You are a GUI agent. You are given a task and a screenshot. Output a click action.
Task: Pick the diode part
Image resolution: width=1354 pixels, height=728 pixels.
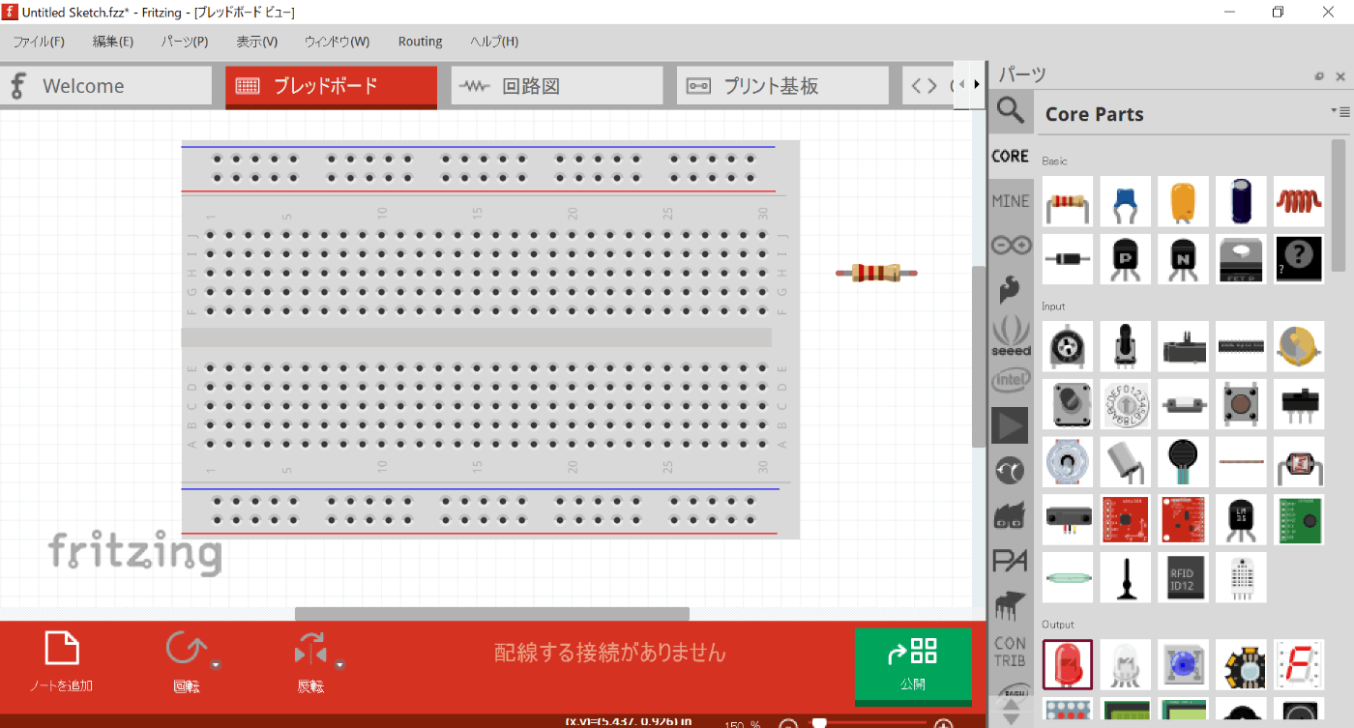pyautogui.click(x=1068, y=259)
